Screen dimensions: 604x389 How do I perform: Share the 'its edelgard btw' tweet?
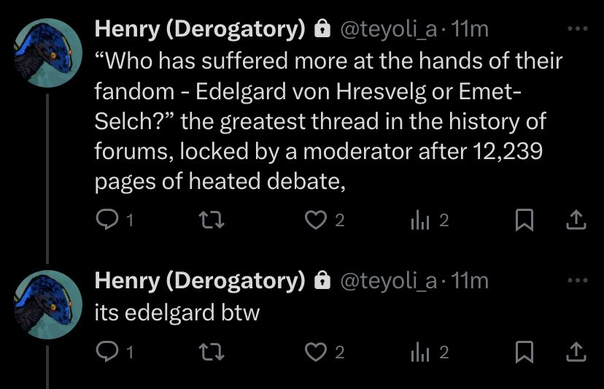click(x=576, y=353)
